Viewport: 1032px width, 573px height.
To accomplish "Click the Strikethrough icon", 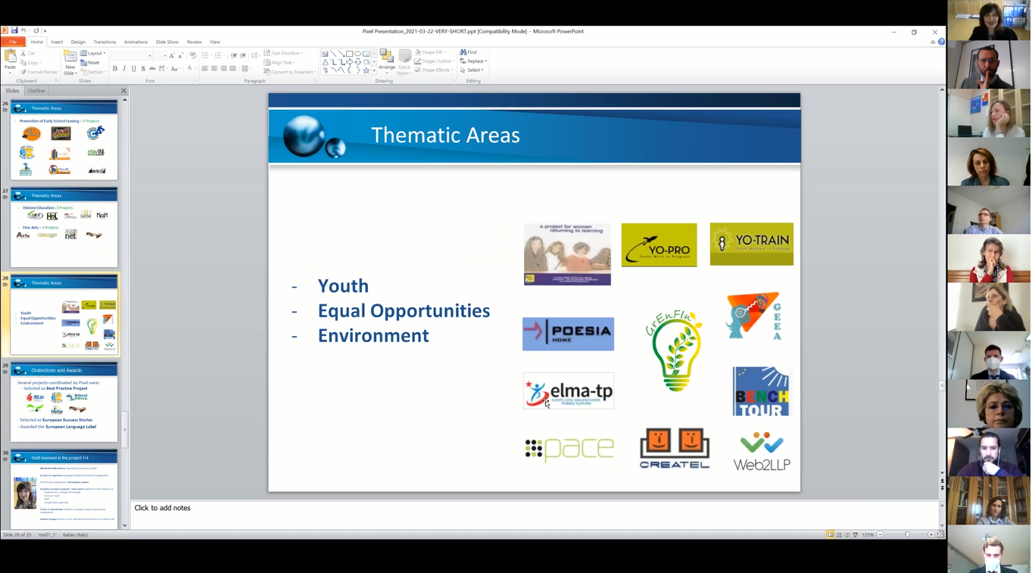I will tap(152, 69).
